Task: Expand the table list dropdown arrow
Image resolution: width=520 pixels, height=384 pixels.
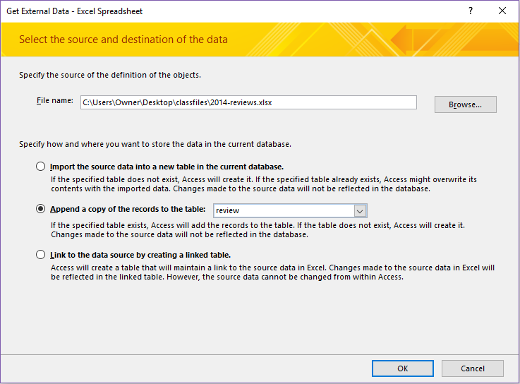Action: click(x=360, y=210)
